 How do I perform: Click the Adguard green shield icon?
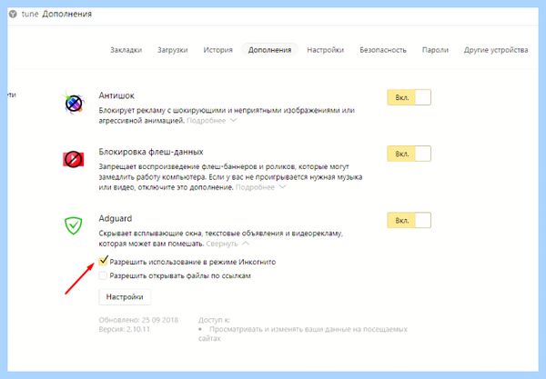tap(74, 225)
